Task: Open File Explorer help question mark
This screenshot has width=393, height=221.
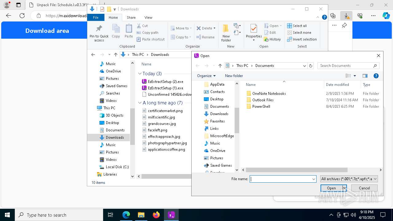Action: pos(324,17)
